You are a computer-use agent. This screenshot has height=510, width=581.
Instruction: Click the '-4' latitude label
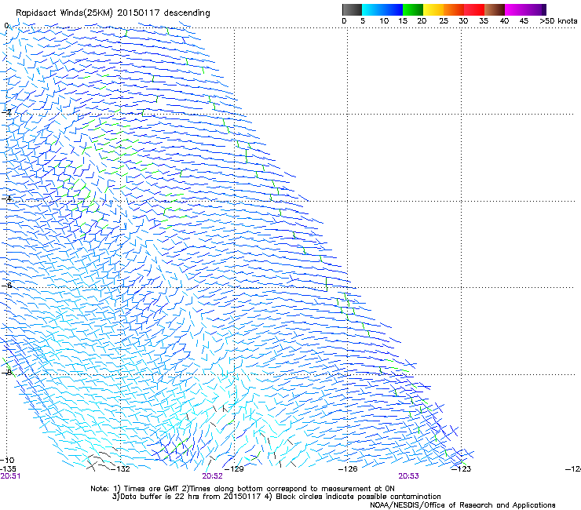(x=6, y=199)
